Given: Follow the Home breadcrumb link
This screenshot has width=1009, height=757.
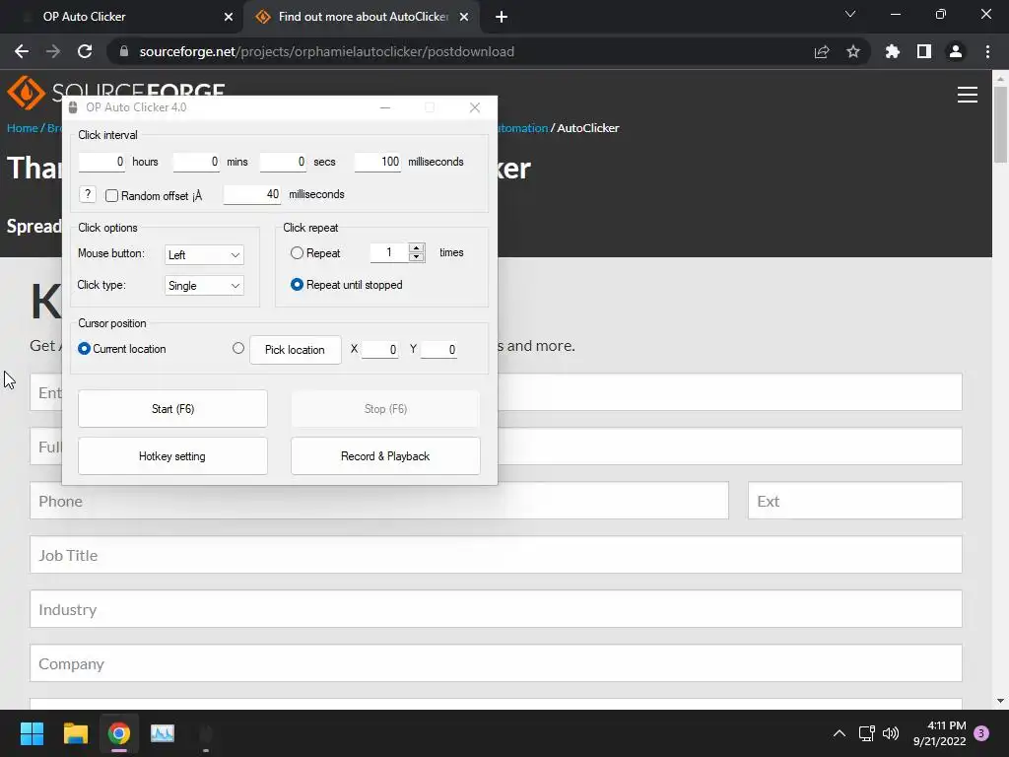Looking at the screenshot, I should click(x=23, y=128).
